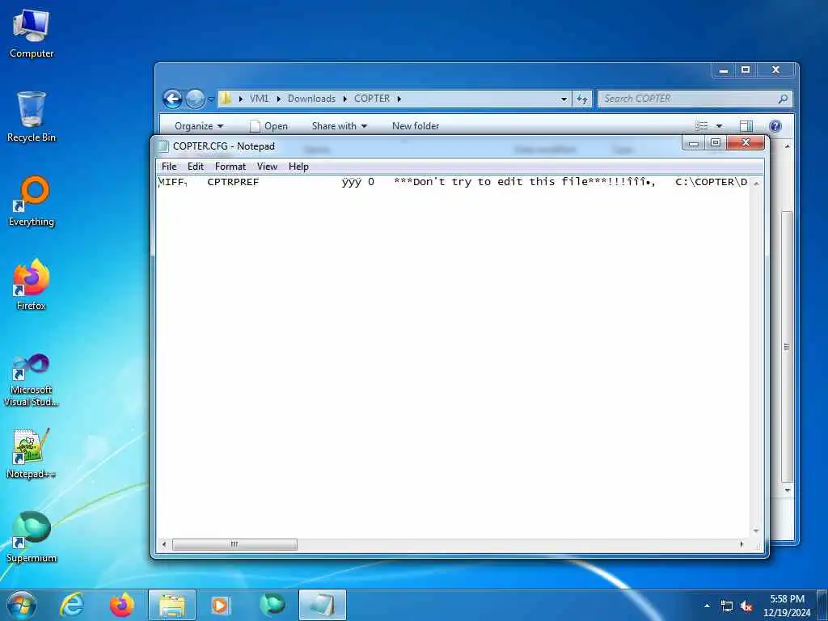Toggle the Explorer preview pane button
The height and width of the screenshot is (621, 828).
pyautogui.click(x=746, y=125)
